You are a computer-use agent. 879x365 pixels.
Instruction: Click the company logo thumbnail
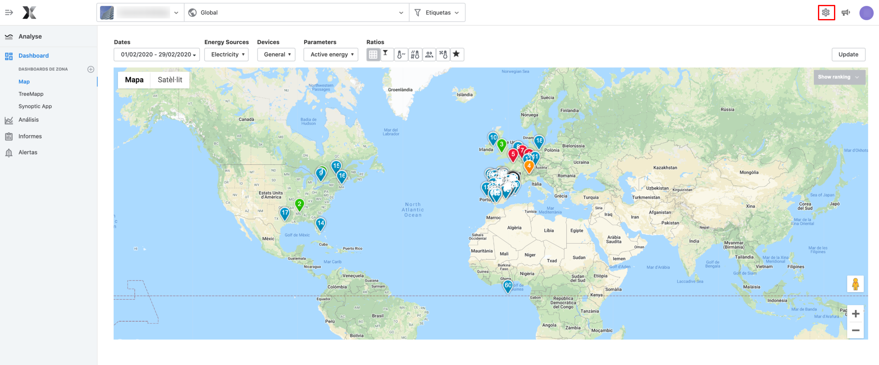(x=107, y=13)
